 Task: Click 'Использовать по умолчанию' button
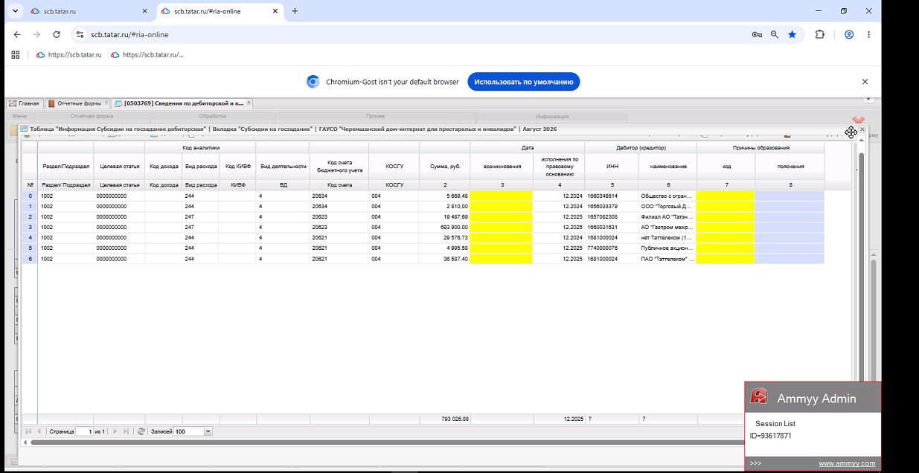pyautogui.click(x=524, y=82)
